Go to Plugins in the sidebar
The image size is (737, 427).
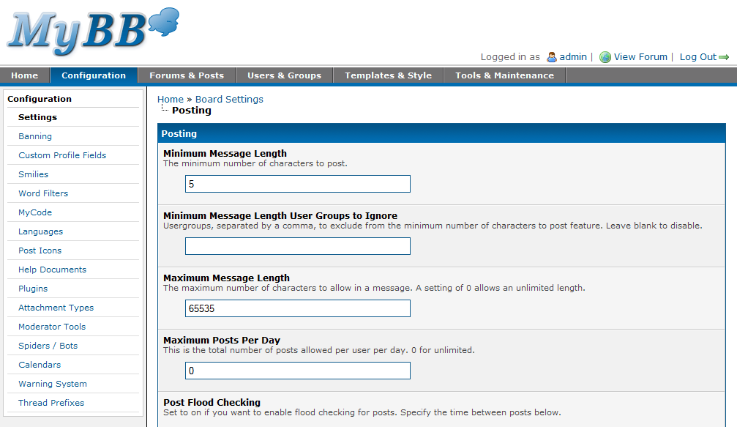[x=33, y=289]
